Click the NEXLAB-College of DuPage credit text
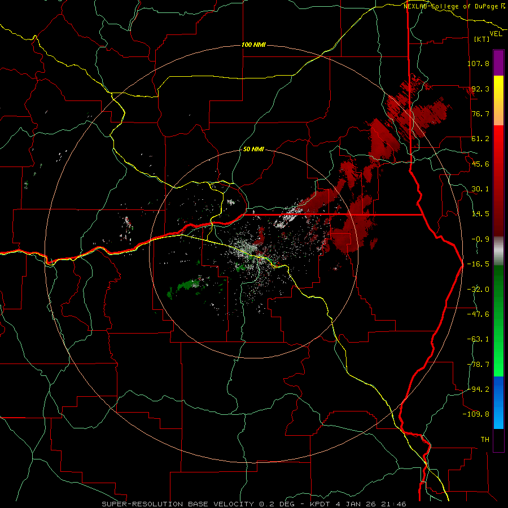The height and width of the screenshot is (508, 508). (x=454, y=6)
